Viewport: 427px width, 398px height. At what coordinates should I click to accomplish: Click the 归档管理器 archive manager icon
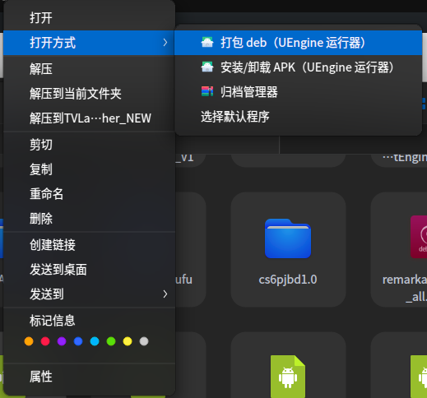coord(207,91)
